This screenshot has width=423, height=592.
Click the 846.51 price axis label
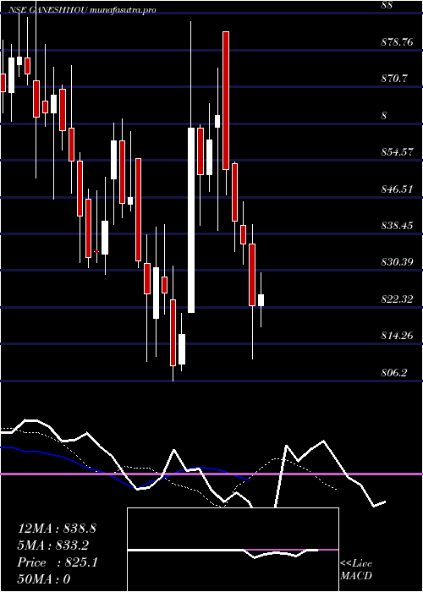pyautogui.click(x=397, y=189)
